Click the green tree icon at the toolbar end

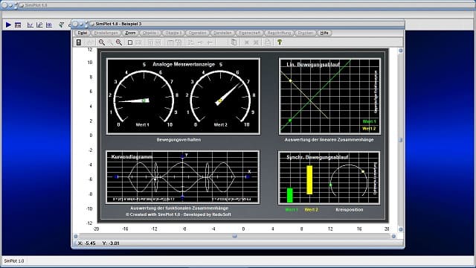point(280,42)
